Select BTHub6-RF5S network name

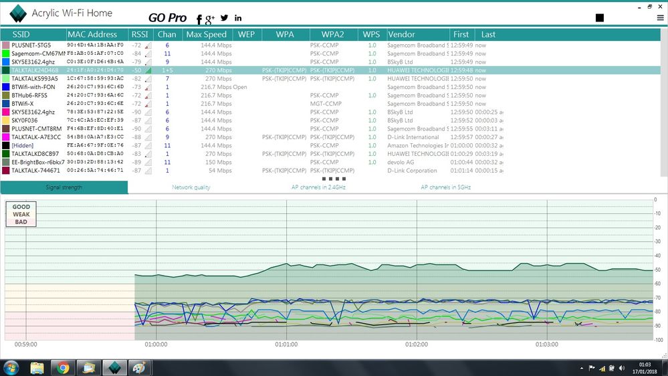click(x=29, y=96)
